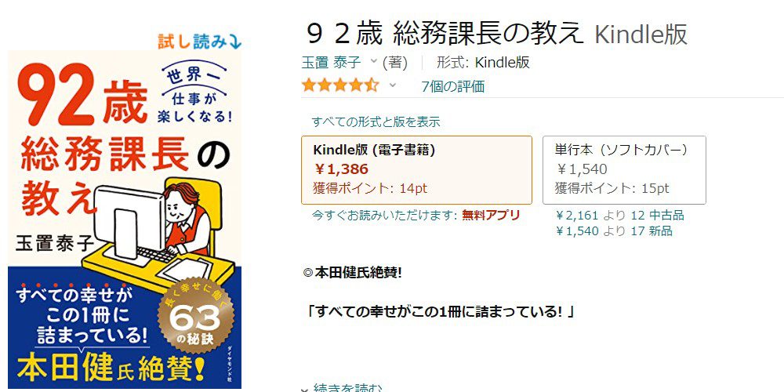Click the star rating icons
The height and width of the screenshot is (392, 784).
point(340,85)
